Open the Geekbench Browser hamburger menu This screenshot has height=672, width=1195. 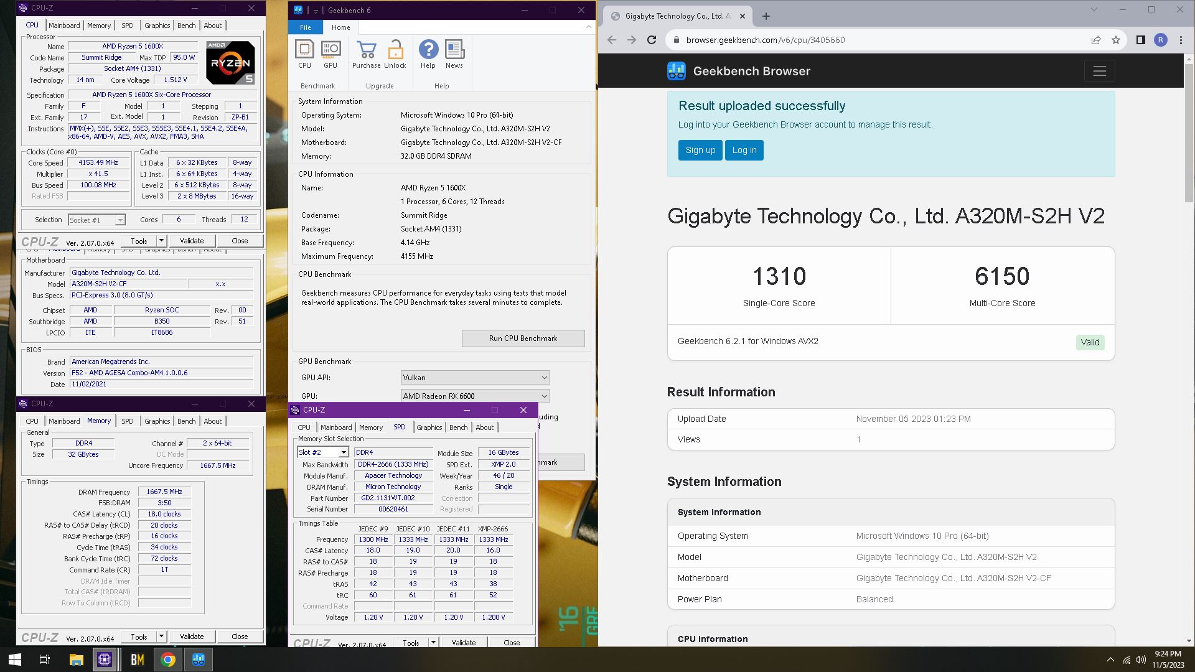[x=1099, y=71]
